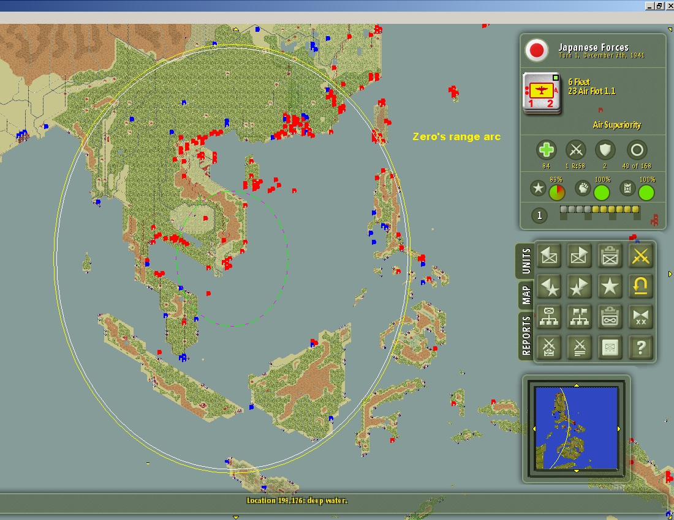
Task: Click the Air Superiority mission label
Action: pyautogui.click(x=617, y=125)
